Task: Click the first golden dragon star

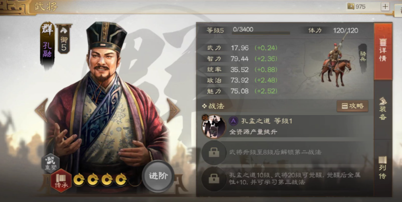Action: [x=79, y=180]
